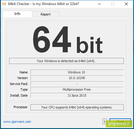Viewport: 134px width, 129px height.
Task: Click the 'Install. Date' label
Action: (19, 95)
